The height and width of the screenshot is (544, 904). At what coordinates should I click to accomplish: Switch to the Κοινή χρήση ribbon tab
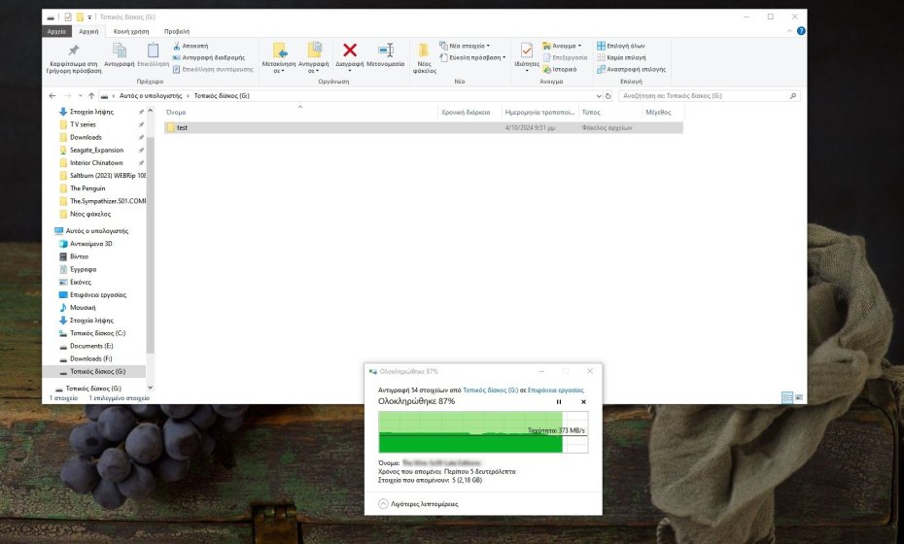pyautogui.click(x=131, y=32)
